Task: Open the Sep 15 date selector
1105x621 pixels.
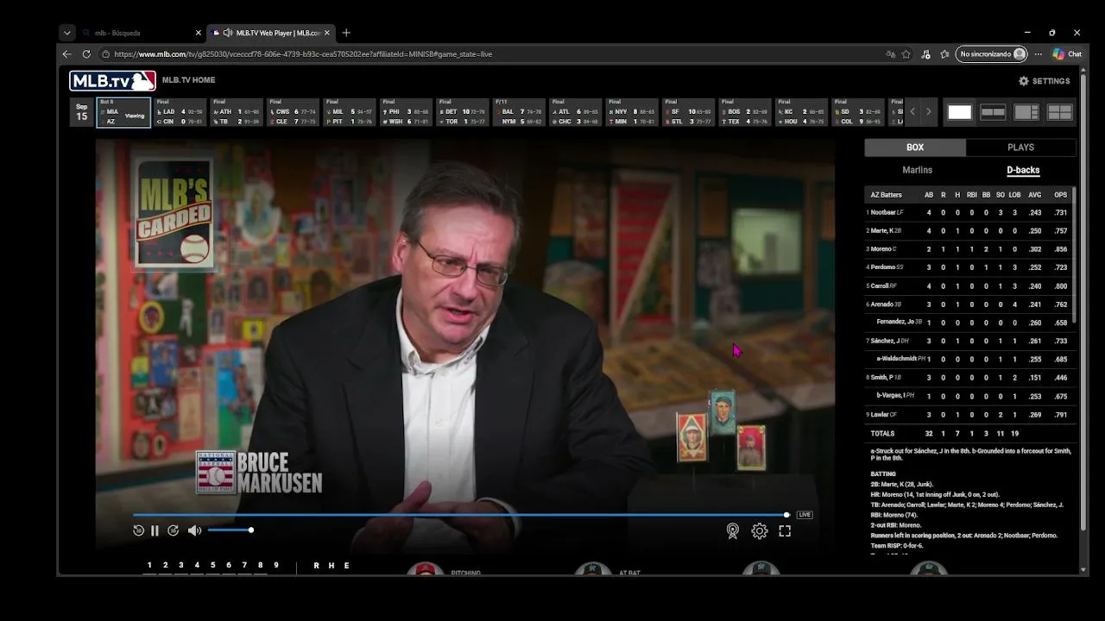Action: 82,112
